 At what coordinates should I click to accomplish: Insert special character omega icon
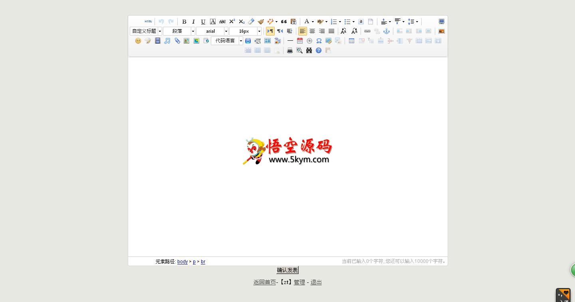click(319, 41)
